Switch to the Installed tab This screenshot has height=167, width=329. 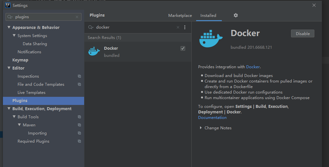click(208, 16)
